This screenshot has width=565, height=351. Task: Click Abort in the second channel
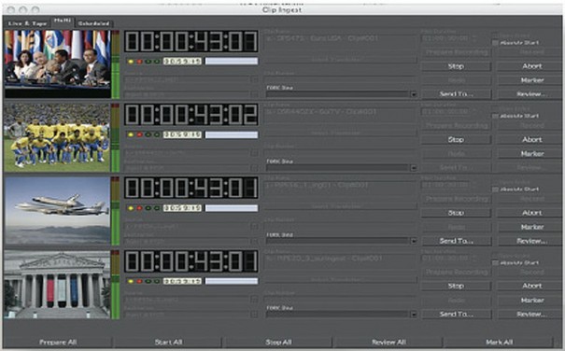pos(532,139)
